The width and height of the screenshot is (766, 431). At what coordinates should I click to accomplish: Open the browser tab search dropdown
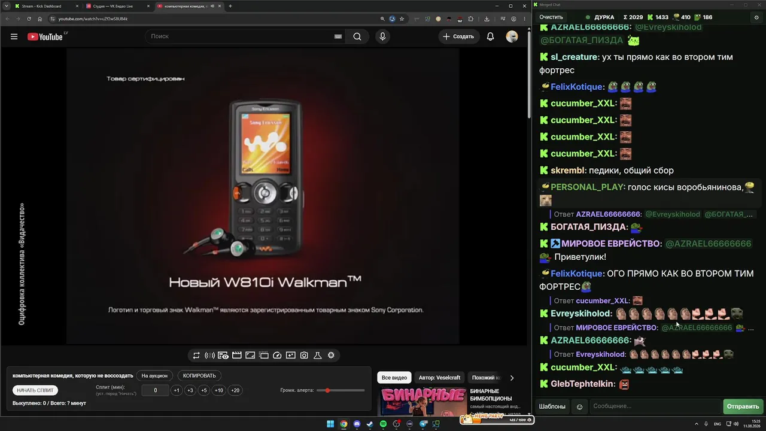tap(7, 6)
